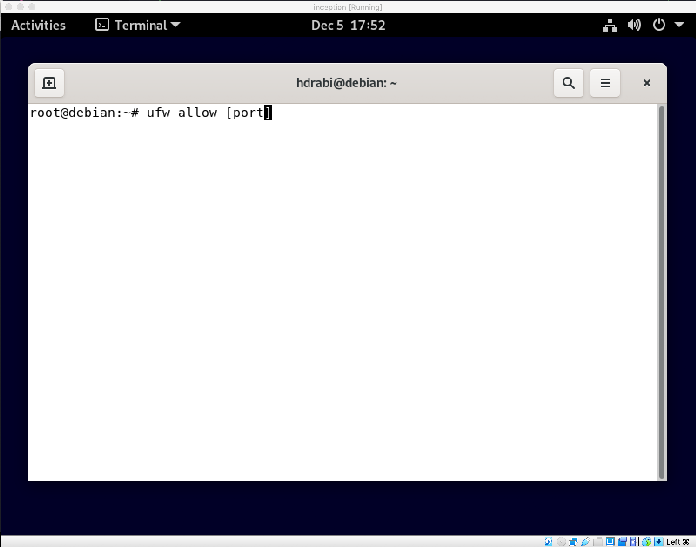Click the volume speaker icon

click(634, 25)
